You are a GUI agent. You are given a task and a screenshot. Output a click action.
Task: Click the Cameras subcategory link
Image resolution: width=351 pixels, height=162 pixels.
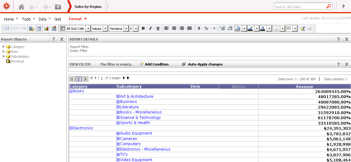129,138
